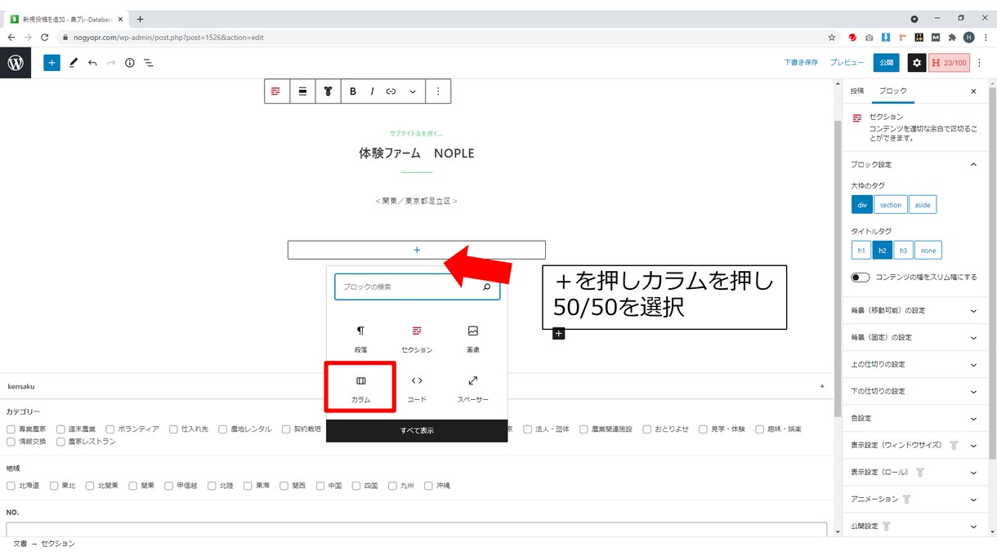Screen dimensions: 997x560
Task: Click the 体験ファーム NOPLE heading text
Action: point(417,153)
